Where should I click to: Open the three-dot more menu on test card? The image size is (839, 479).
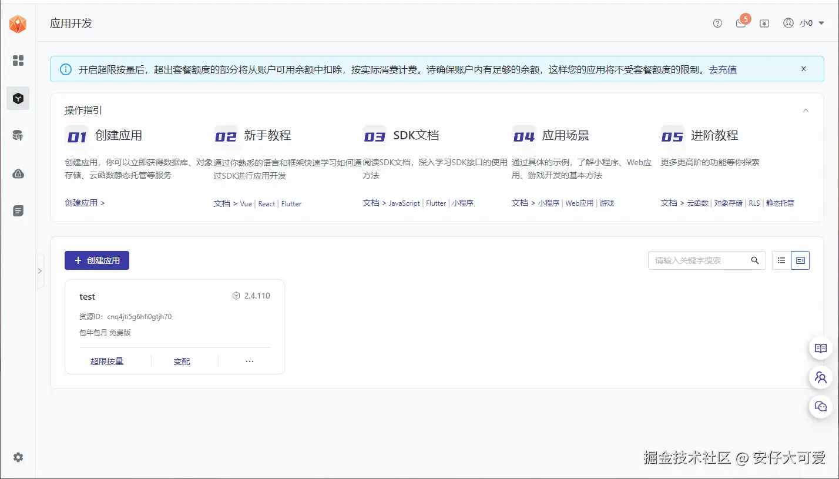(250, 361)
